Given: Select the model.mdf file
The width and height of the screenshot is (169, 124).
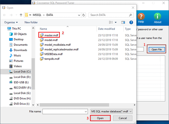Looking at the screenshot, I should pos(49,40).
